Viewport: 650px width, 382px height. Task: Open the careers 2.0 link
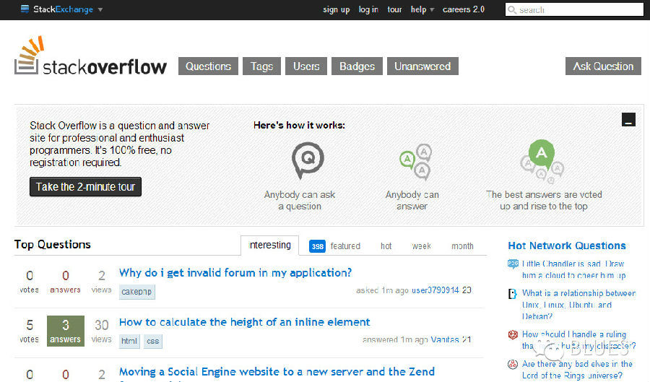[x=464, y=9]
